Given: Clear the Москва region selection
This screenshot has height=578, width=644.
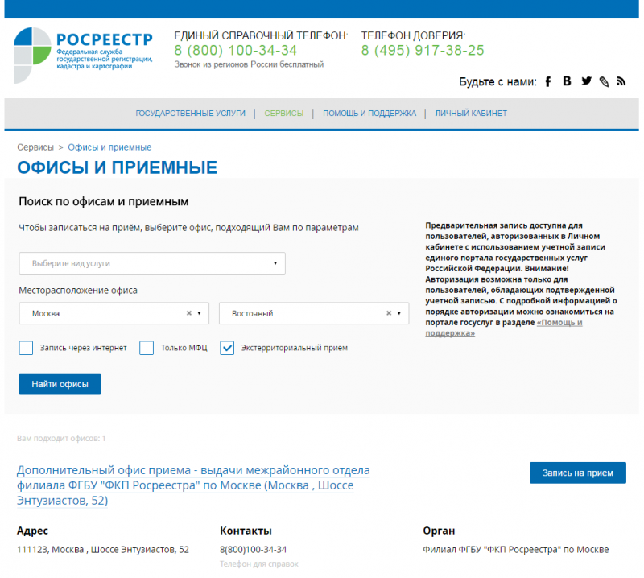Looking at the screenshot, I should 189,313.
